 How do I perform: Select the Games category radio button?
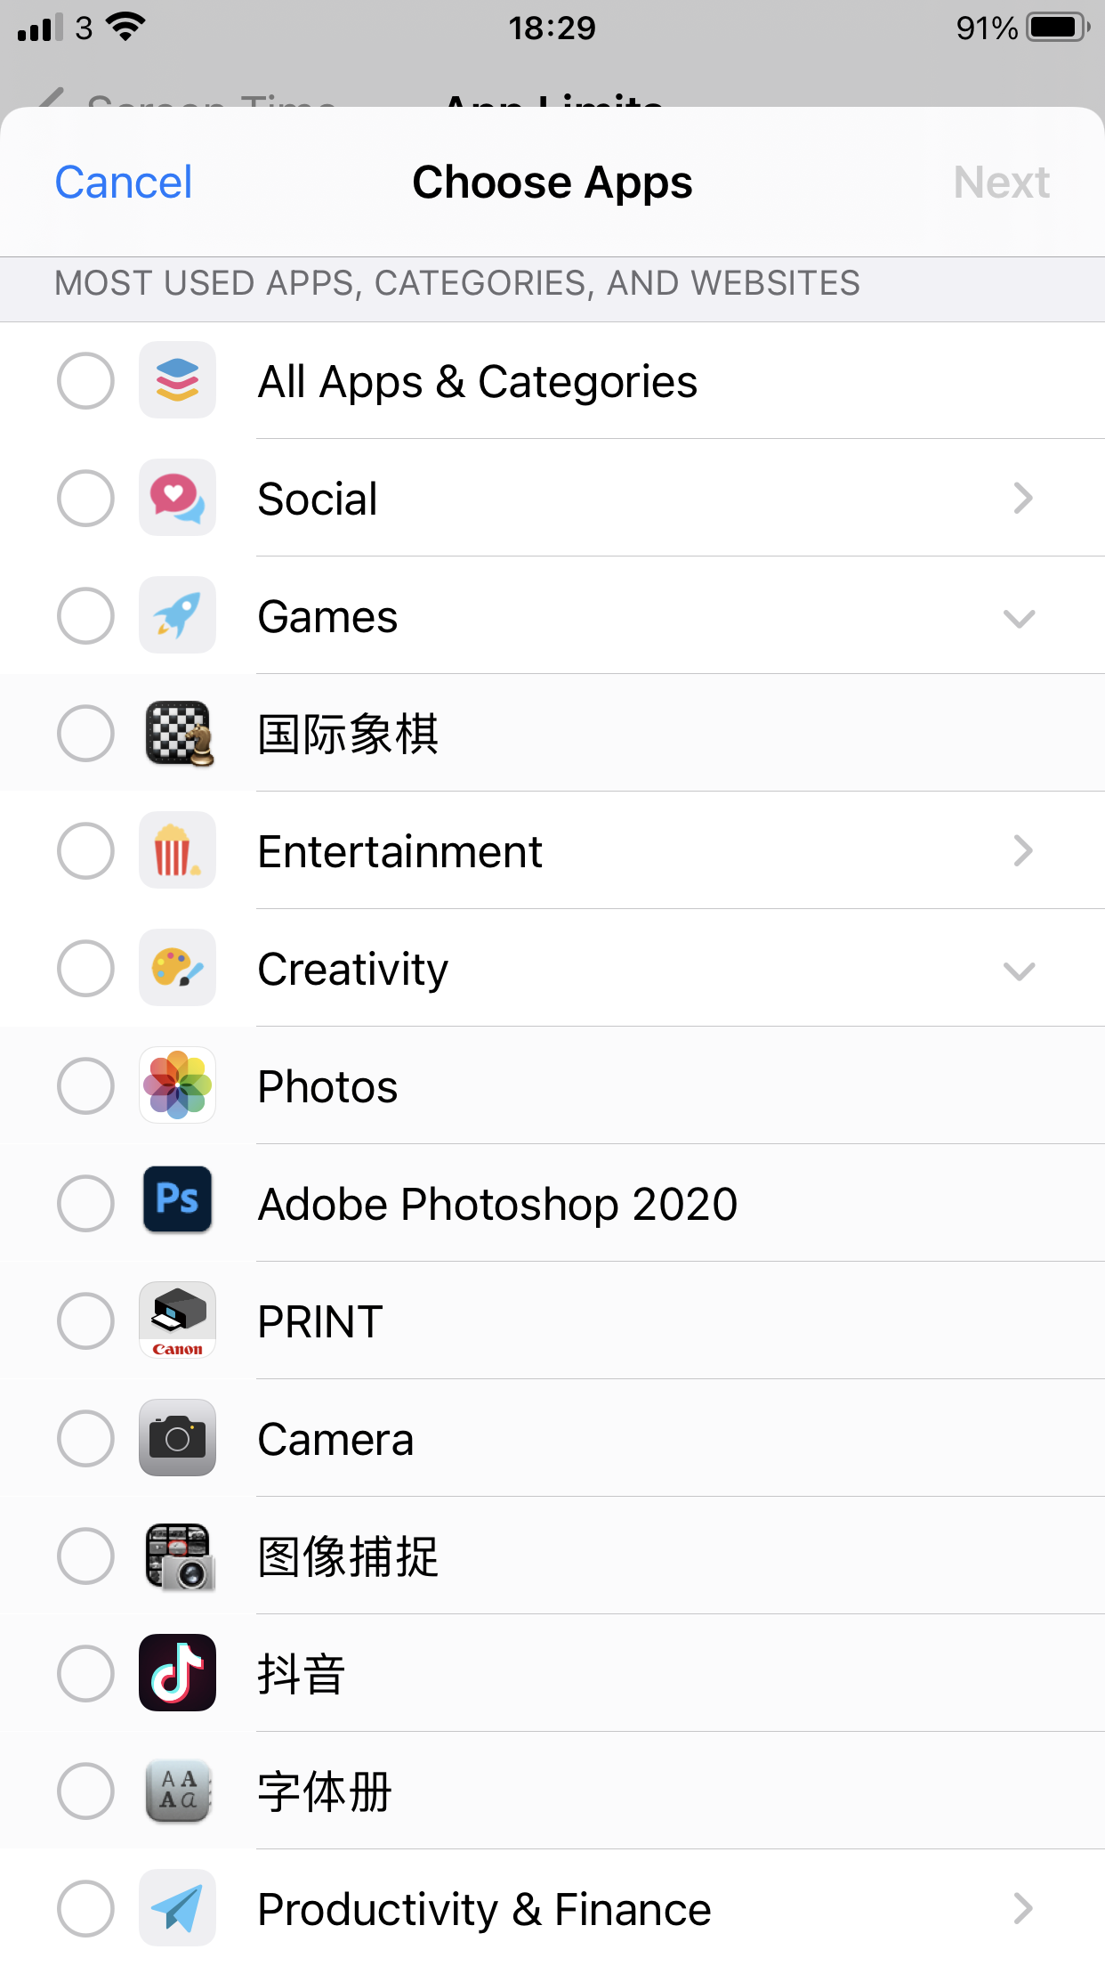point(85,616)
